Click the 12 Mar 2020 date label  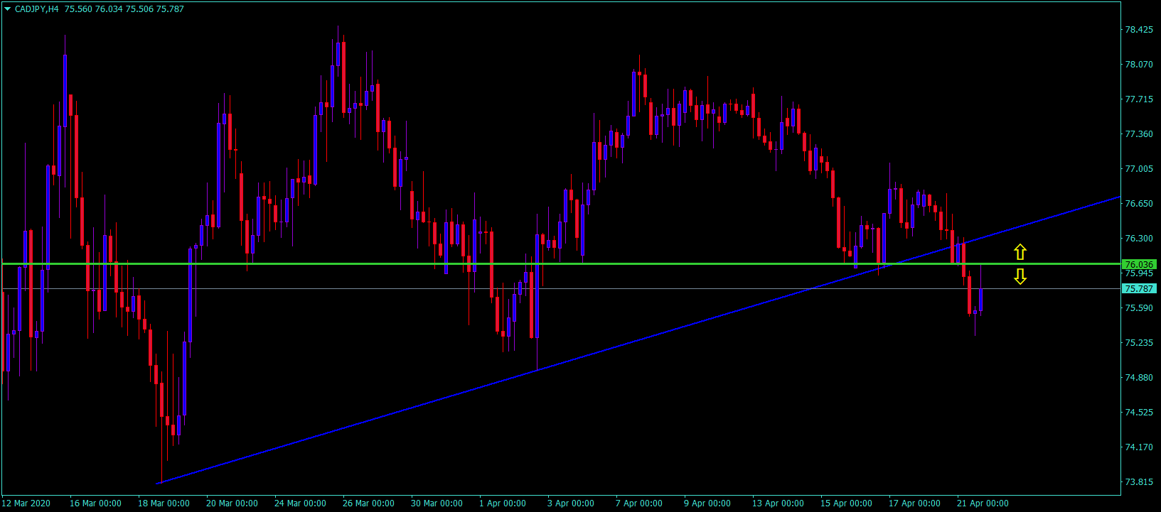point(26,503)
